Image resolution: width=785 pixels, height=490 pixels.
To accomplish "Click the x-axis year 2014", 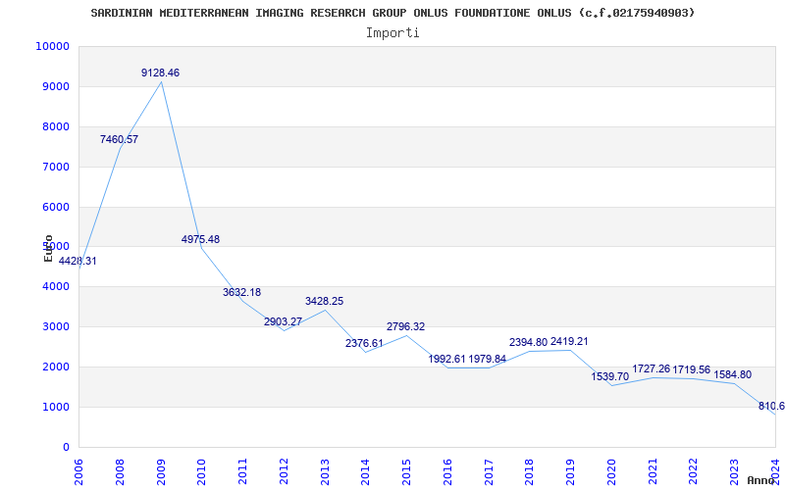I will [x=366, y=471].
